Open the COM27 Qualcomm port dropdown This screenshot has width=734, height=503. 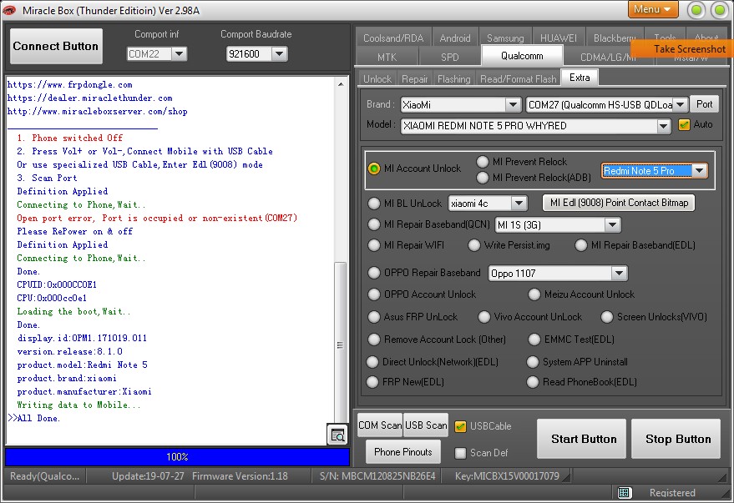681,105
